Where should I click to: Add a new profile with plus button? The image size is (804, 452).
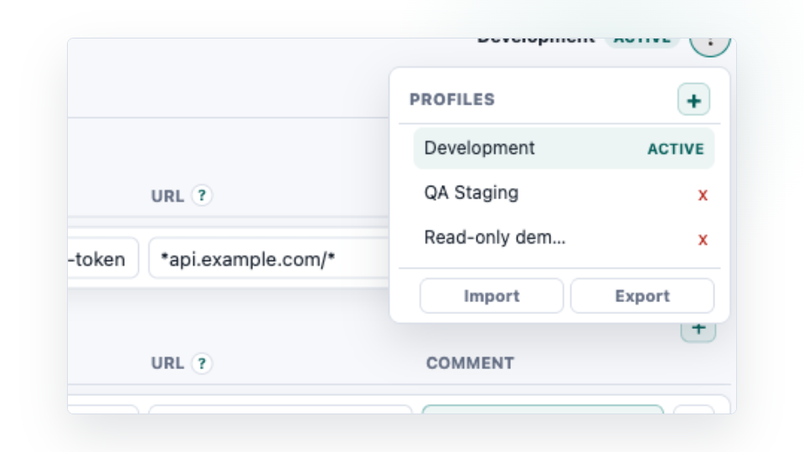point(693,100)
